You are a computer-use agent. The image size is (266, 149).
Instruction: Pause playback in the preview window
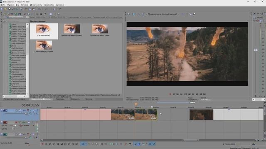185,94
